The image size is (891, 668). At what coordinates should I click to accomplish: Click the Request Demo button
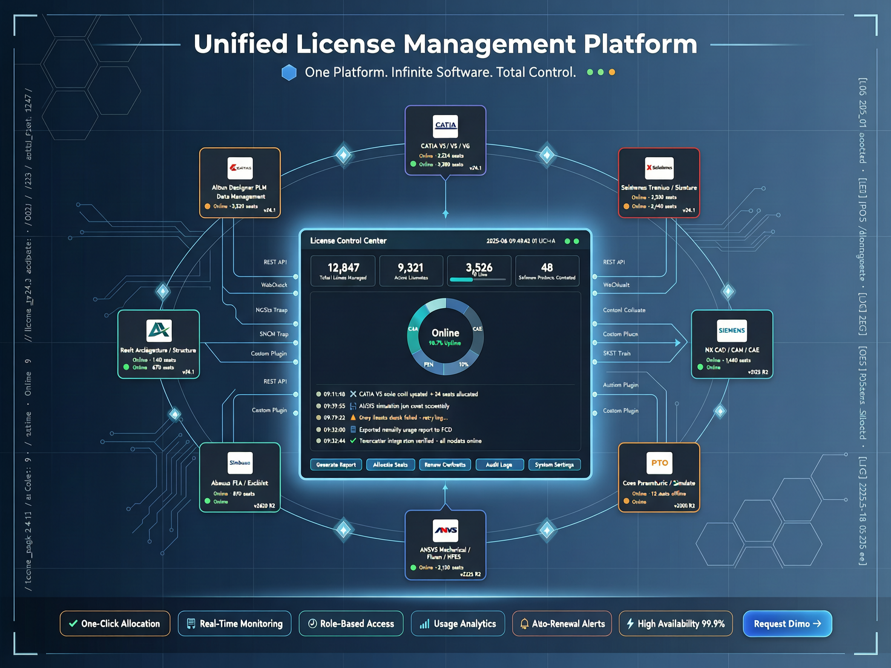click(787, 624)
